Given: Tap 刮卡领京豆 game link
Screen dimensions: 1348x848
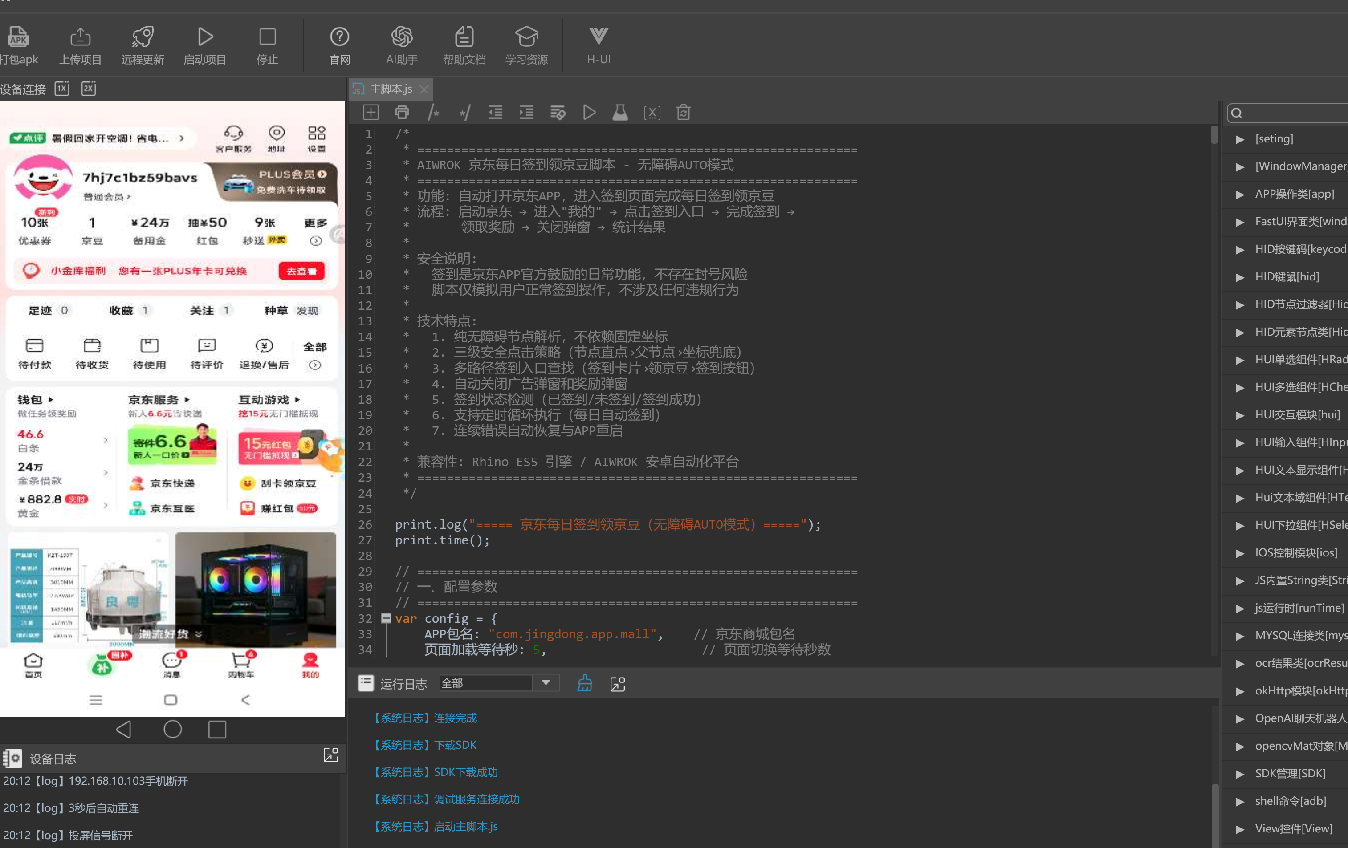Looking at the screenshot, I should 278,483.
